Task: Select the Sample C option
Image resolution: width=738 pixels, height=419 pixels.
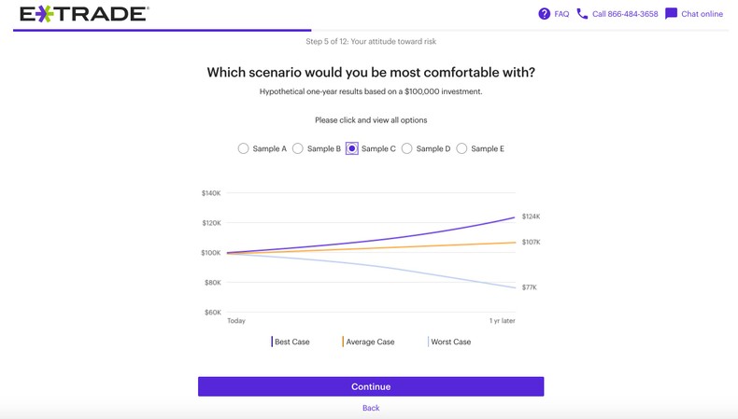Action: pos(352,148)
